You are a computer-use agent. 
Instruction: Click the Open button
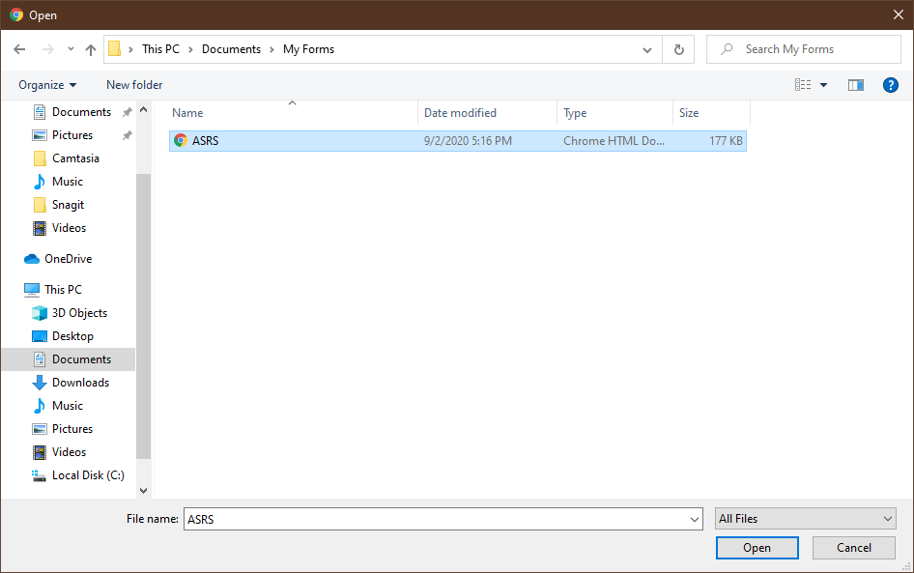point(757,548)
